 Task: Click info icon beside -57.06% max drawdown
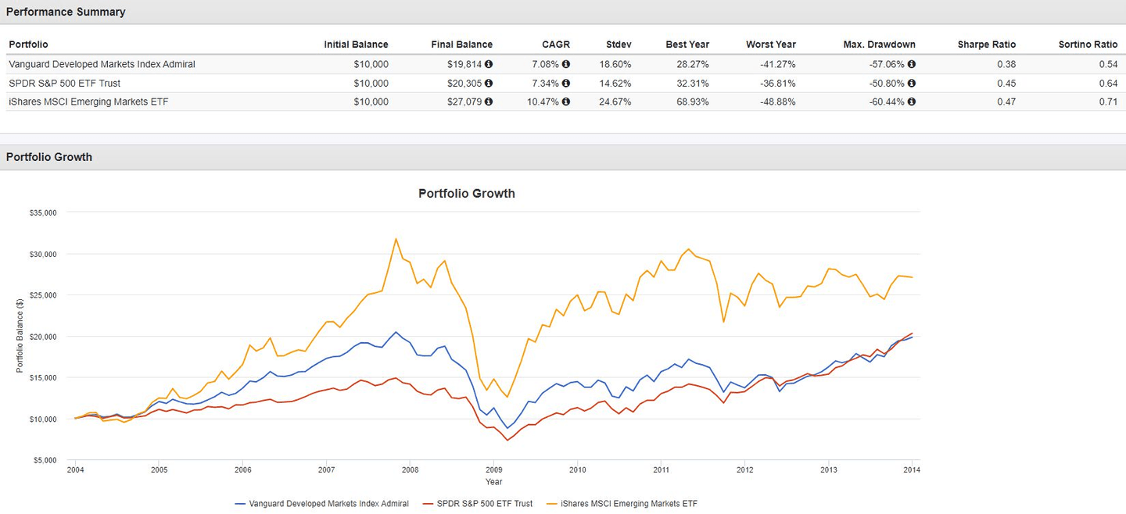click(x=911, y=65)
